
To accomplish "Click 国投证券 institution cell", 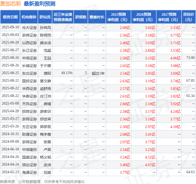I will 29,81.
